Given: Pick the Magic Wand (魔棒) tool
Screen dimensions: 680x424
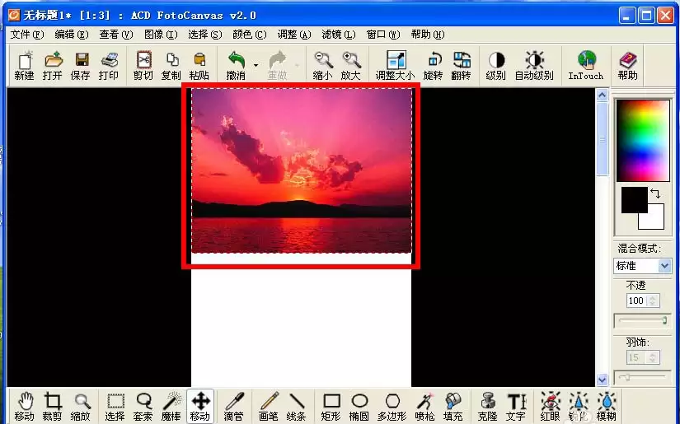Looking at the screenshot, I should [171, 406].
